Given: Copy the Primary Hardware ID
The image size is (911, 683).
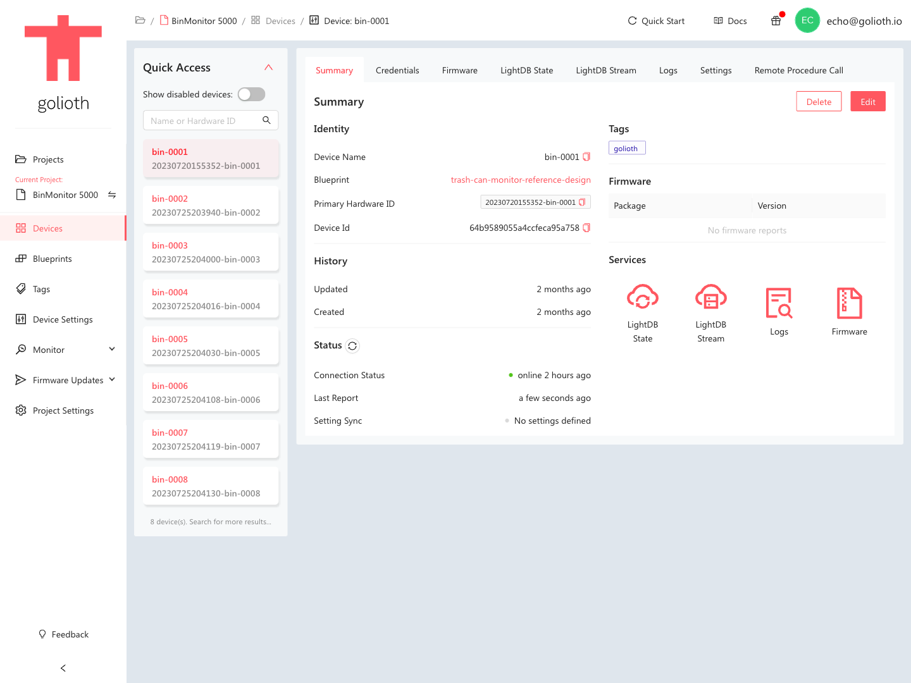Looking at the screenshot, I should point(582,202).
